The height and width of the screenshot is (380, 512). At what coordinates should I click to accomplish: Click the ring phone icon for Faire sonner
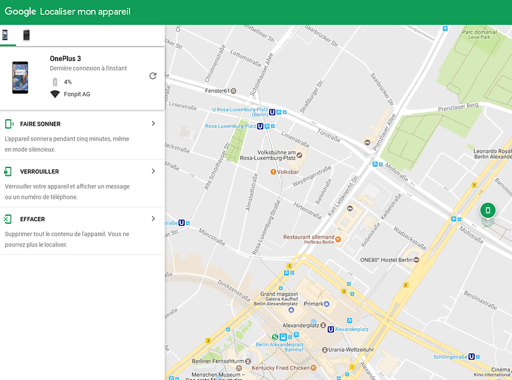point(9,124)
